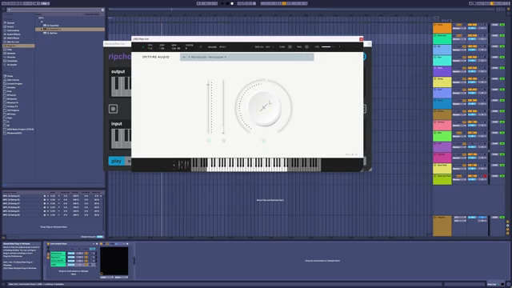Click the Ripchord output keyboard
This screenshot has width=512, height=288.
tap(121, 86)
